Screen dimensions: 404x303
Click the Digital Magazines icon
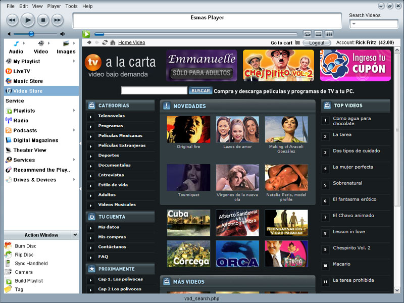coord(9,140)
